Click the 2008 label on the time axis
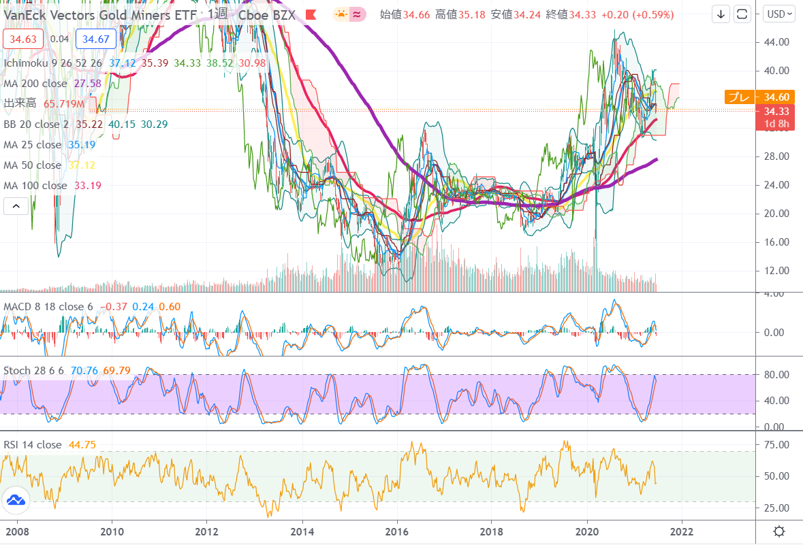 18,531
